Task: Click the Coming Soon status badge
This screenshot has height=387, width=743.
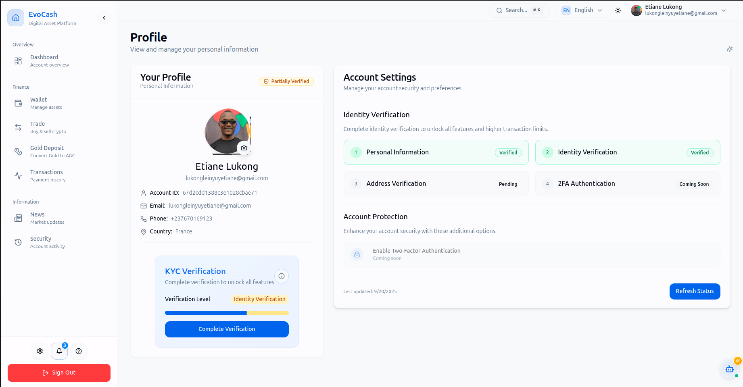Action: pos(694,184)
